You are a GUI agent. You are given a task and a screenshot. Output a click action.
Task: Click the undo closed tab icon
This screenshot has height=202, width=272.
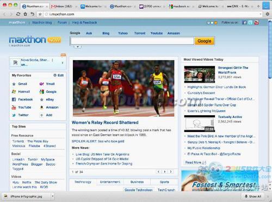[x=32, y=14]
